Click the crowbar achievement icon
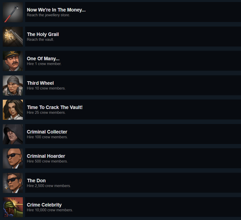The image size is (241, 220). pyautogui.click(x=13, y=12)
